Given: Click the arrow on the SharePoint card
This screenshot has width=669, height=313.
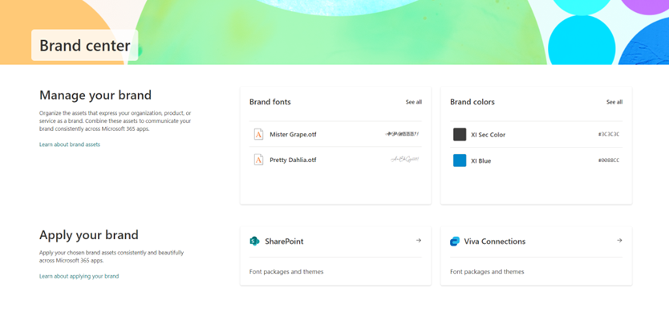Looking at the screenshot, I should [419, 241].
